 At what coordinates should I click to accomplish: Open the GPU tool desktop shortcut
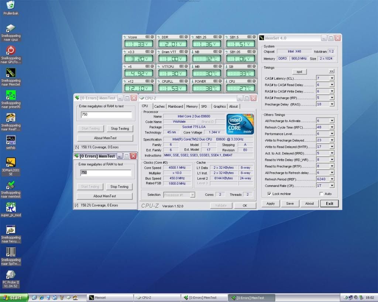11,50
